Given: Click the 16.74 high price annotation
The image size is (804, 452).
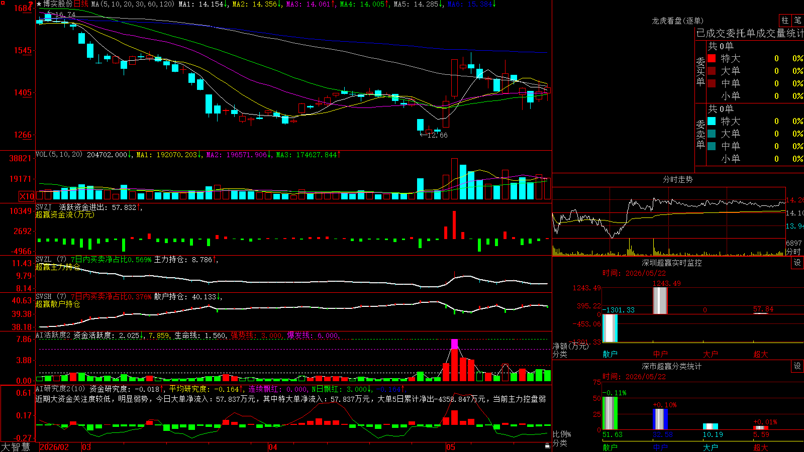Looking at the screenshot, I should pos(65,15).
